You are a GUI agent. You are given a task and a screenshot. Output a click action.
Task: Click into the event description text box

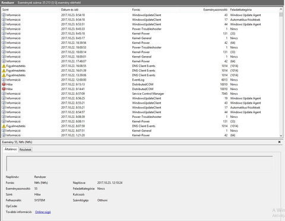140,164
